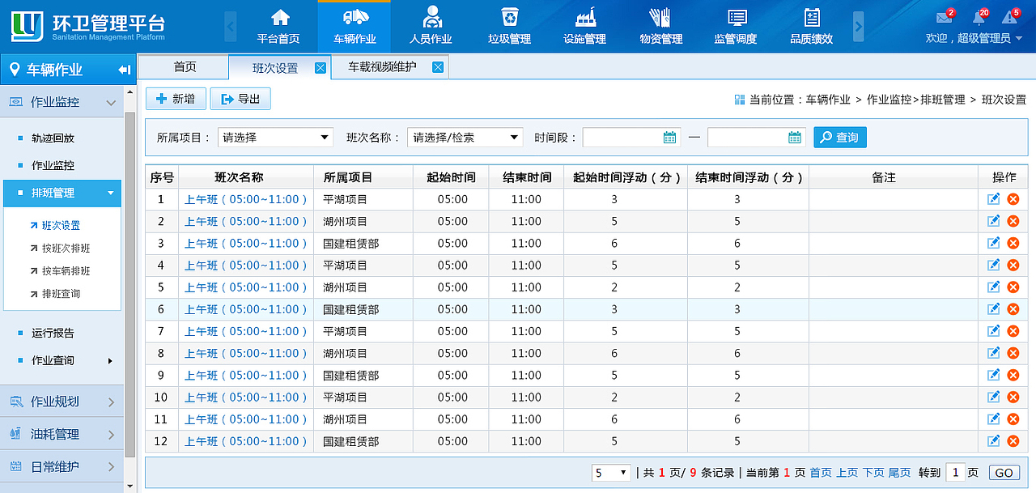
Task: Expand the 日常维护 sidebar section
Action: click(x=62, y=466)
